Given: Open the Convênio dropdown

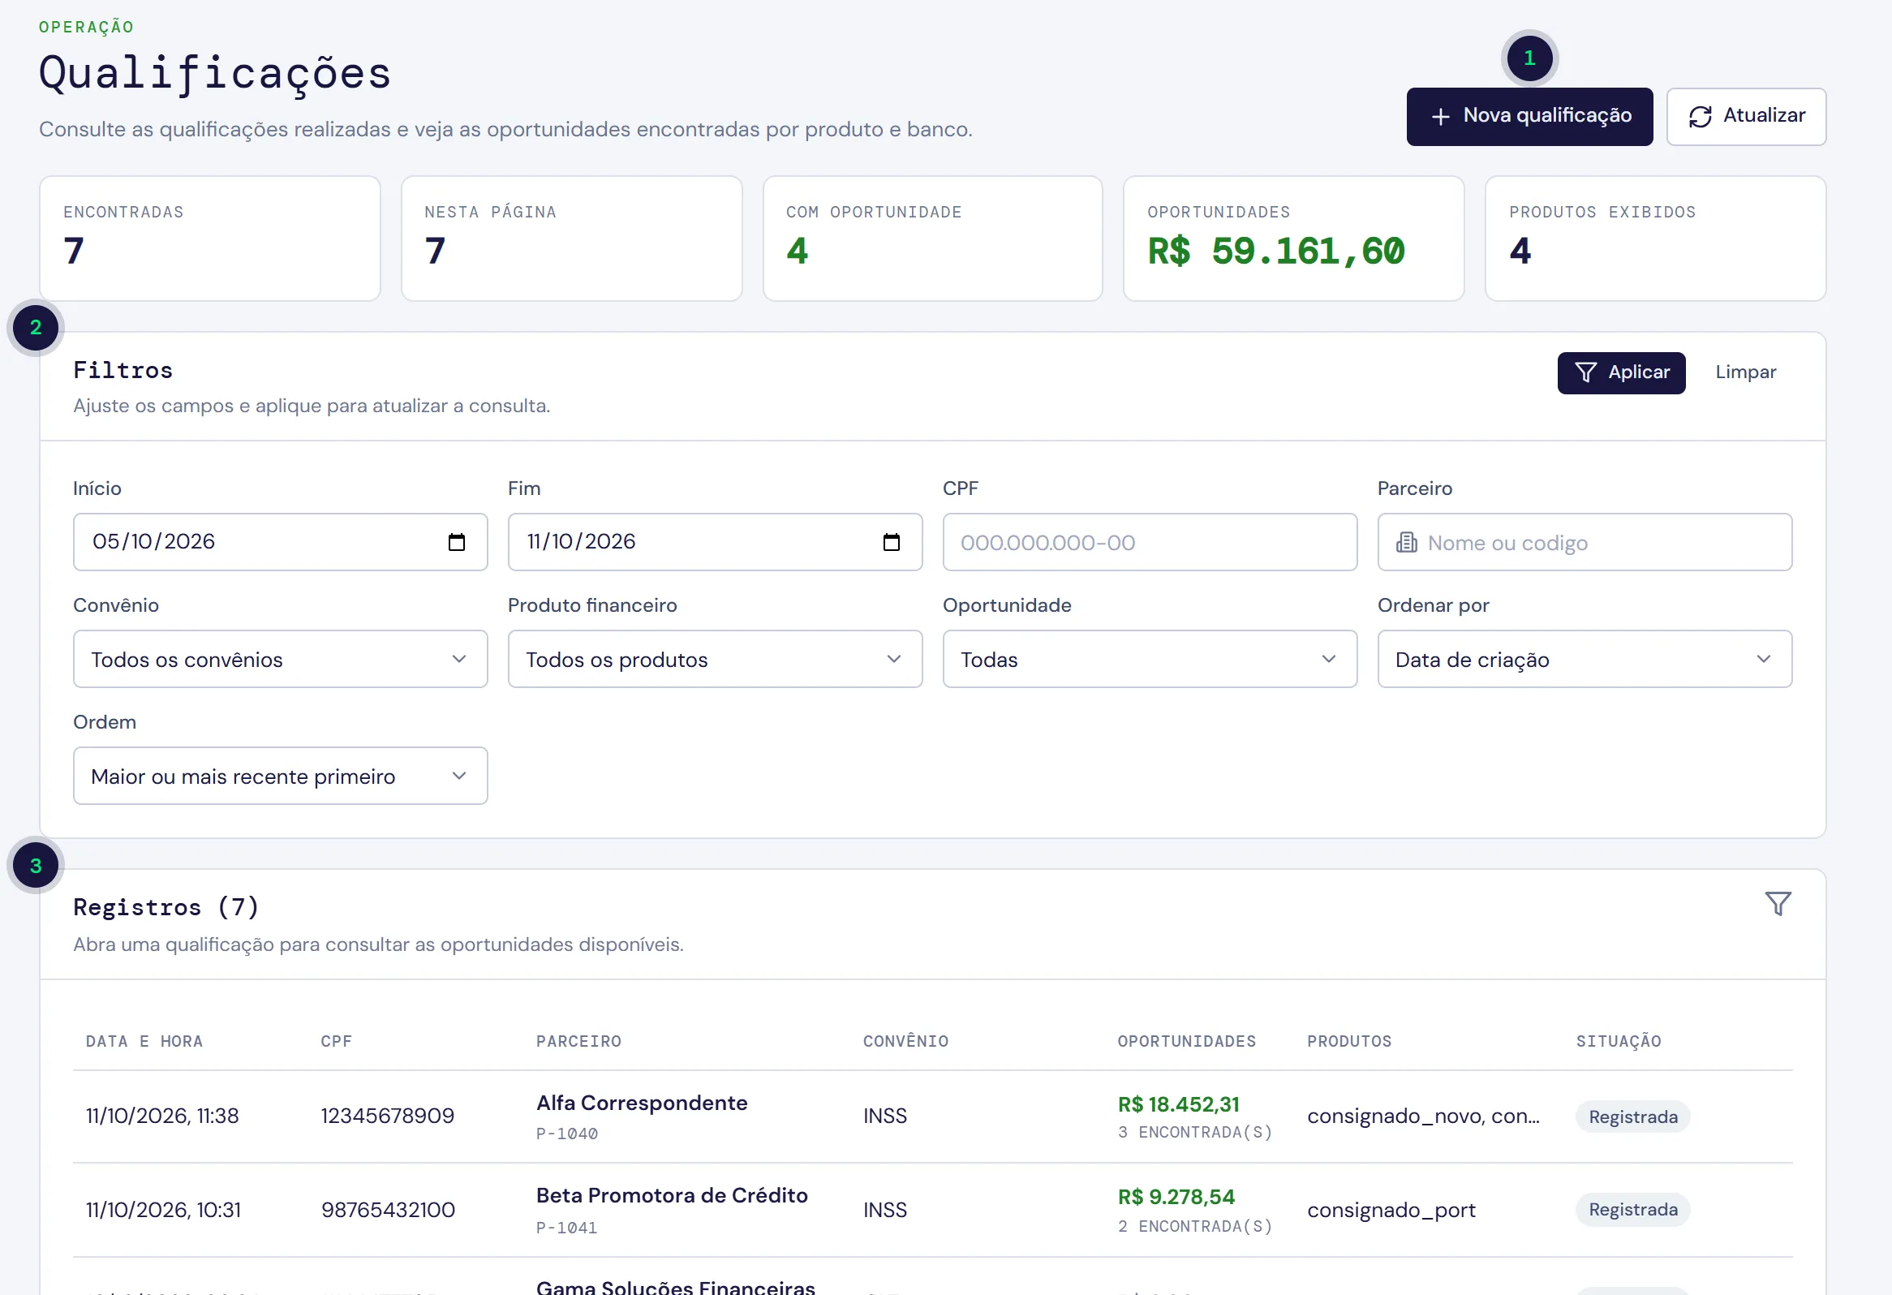Looking at the screenshot, I should (x=280, y=660).
